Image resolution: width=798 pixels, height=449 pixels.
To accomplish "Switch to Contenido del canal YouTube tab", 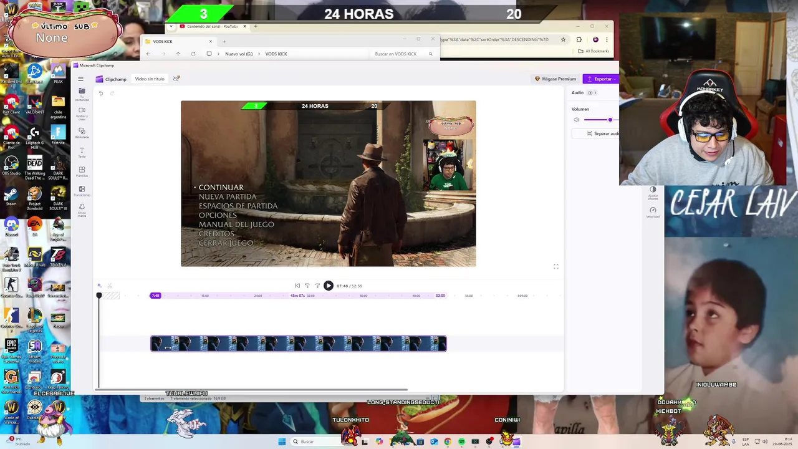I will click(x=212, y=26).
